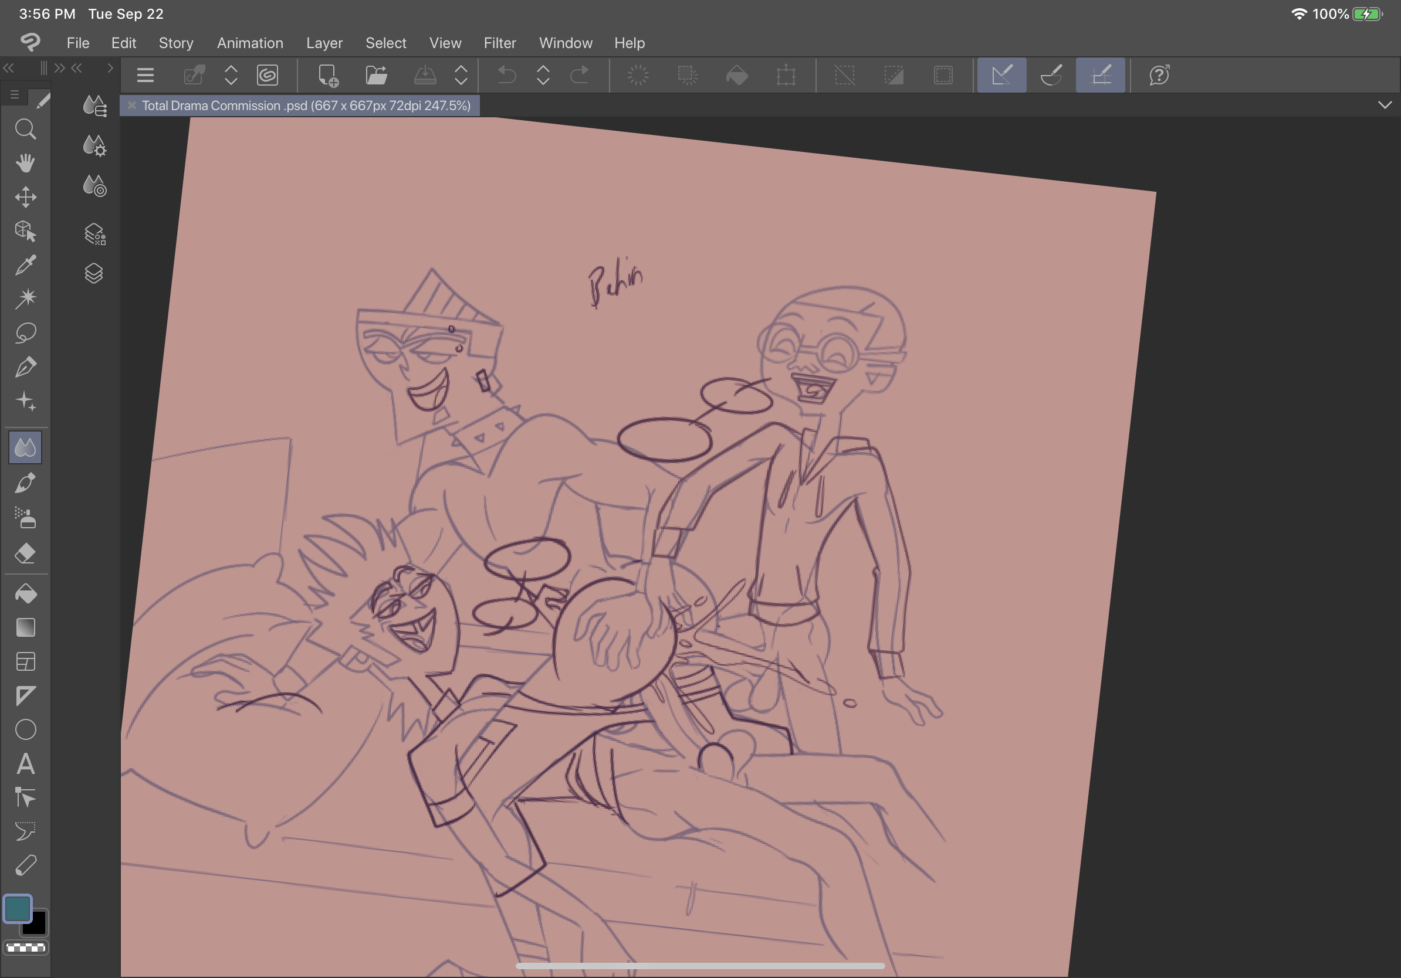The height and width of the screenshot is (978, 1401).
Task: Select the Eraser tool
Action: 25,553
